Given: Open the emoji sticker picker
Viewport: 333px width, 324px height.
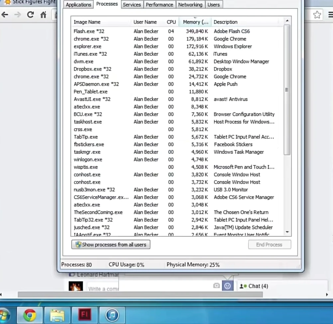Looking at the screenshot, I should click(228, 286).
